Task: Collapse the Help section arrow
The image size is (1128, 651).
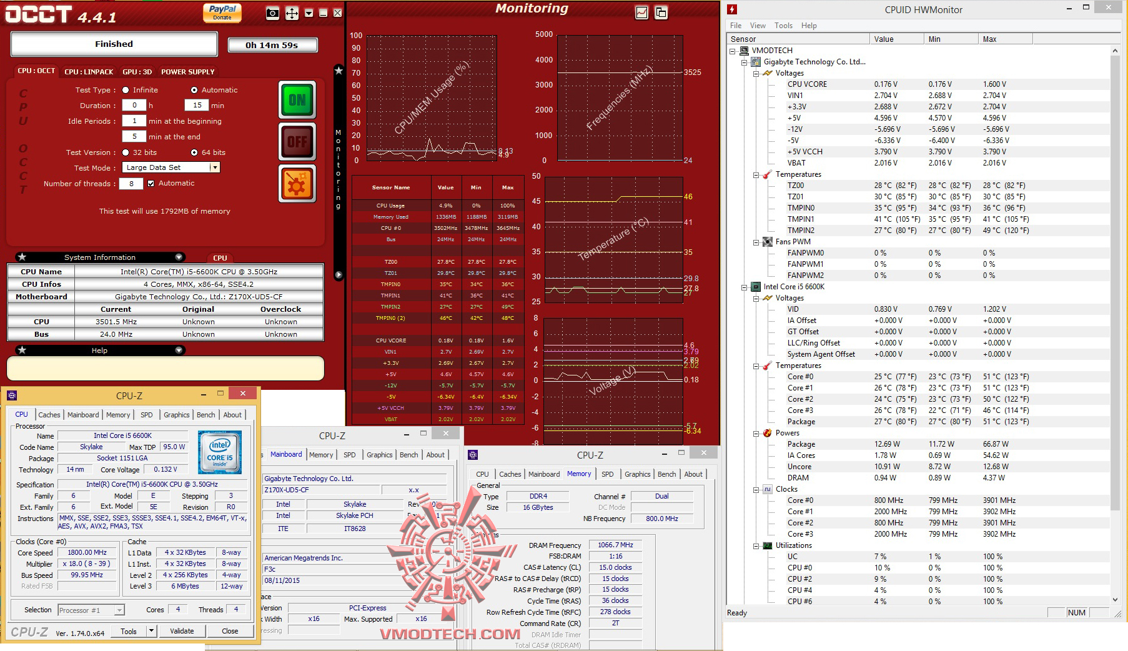Action: coord(179,350)
